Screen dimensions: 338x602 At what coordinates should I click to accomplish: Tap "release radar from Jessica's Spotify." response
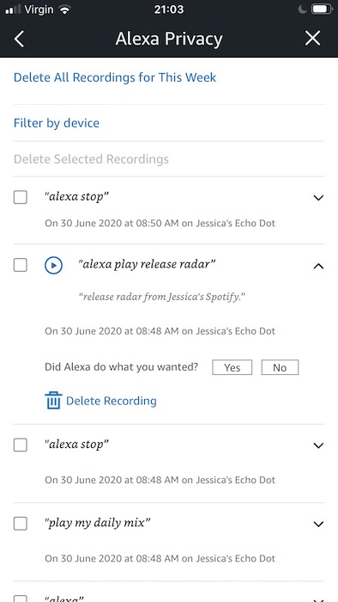162,297
